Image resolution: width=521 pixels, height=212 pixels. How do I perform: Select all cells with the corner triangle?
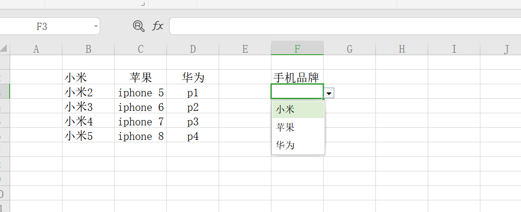pos(4,48)
